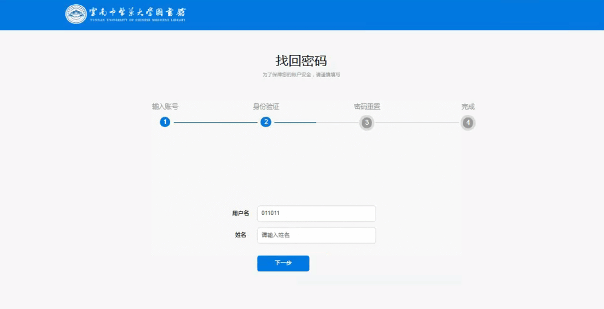Click the 用户名 input field containing 011011
Screen dimensions: 604x309
click(316, 213)
